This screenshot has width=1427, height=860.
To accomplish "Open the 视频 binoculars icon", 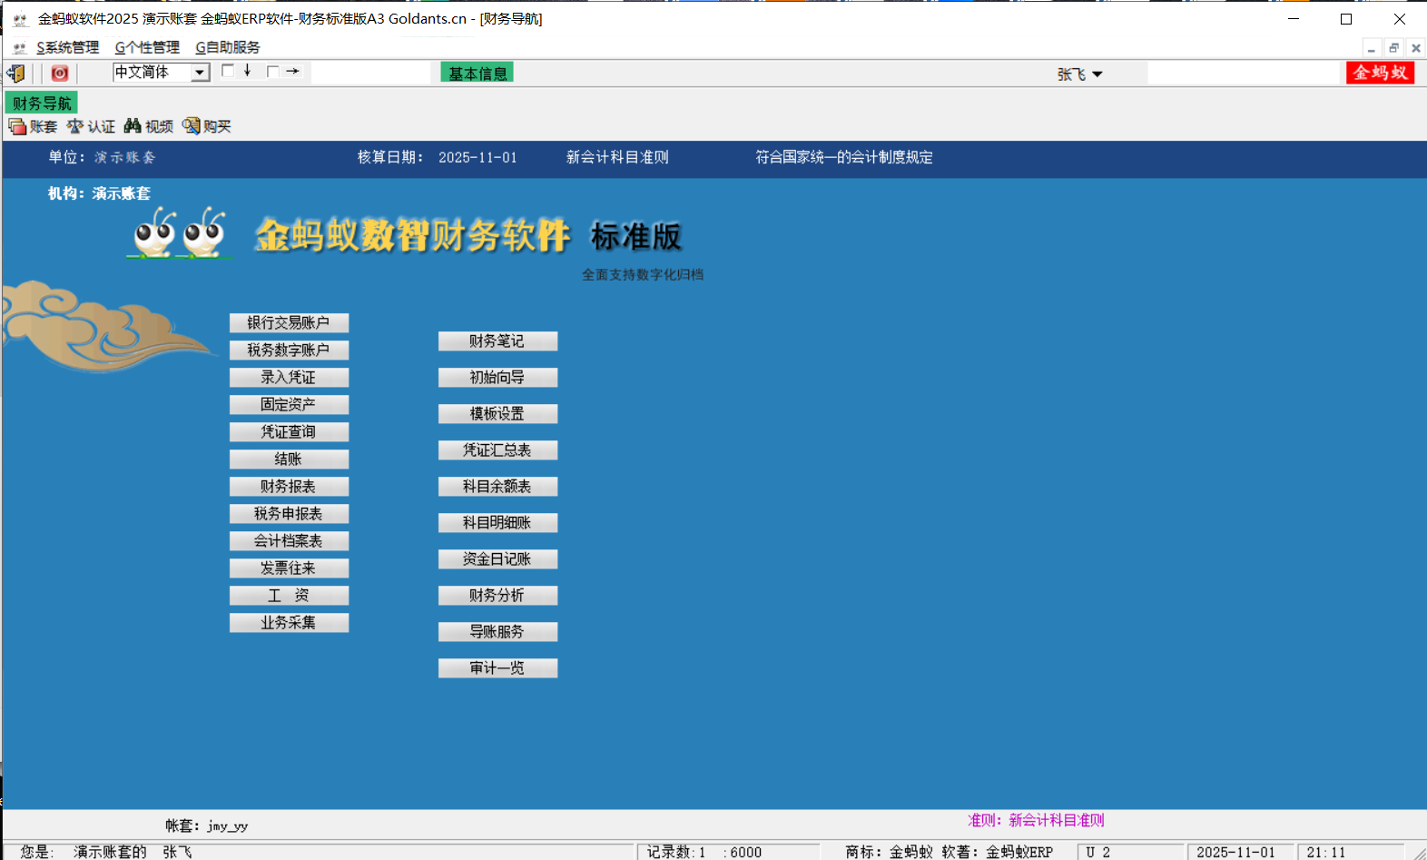I will pyautogui.click(x=133, y=126).
